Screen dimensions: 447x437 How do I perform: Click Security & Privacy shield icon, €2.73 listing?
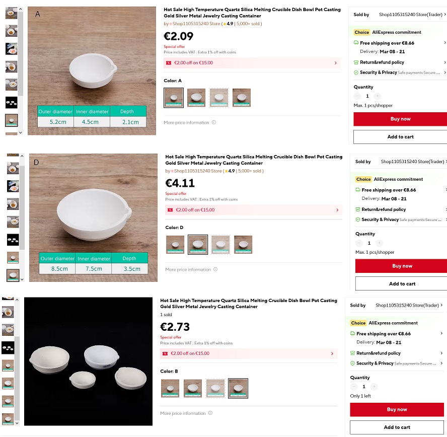pos(352,363)
